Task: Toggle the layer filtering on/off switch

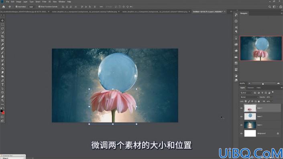Action: (273, 92)
